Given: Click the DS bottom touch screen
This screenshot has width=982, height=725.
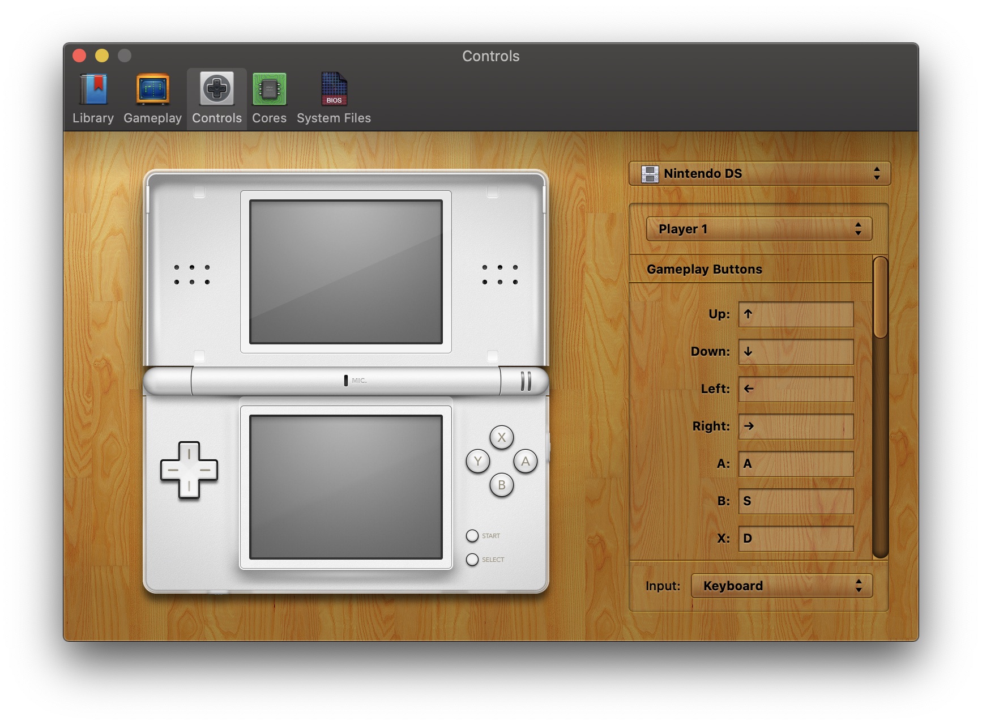Looking at the screenshot, I should 346,487.
